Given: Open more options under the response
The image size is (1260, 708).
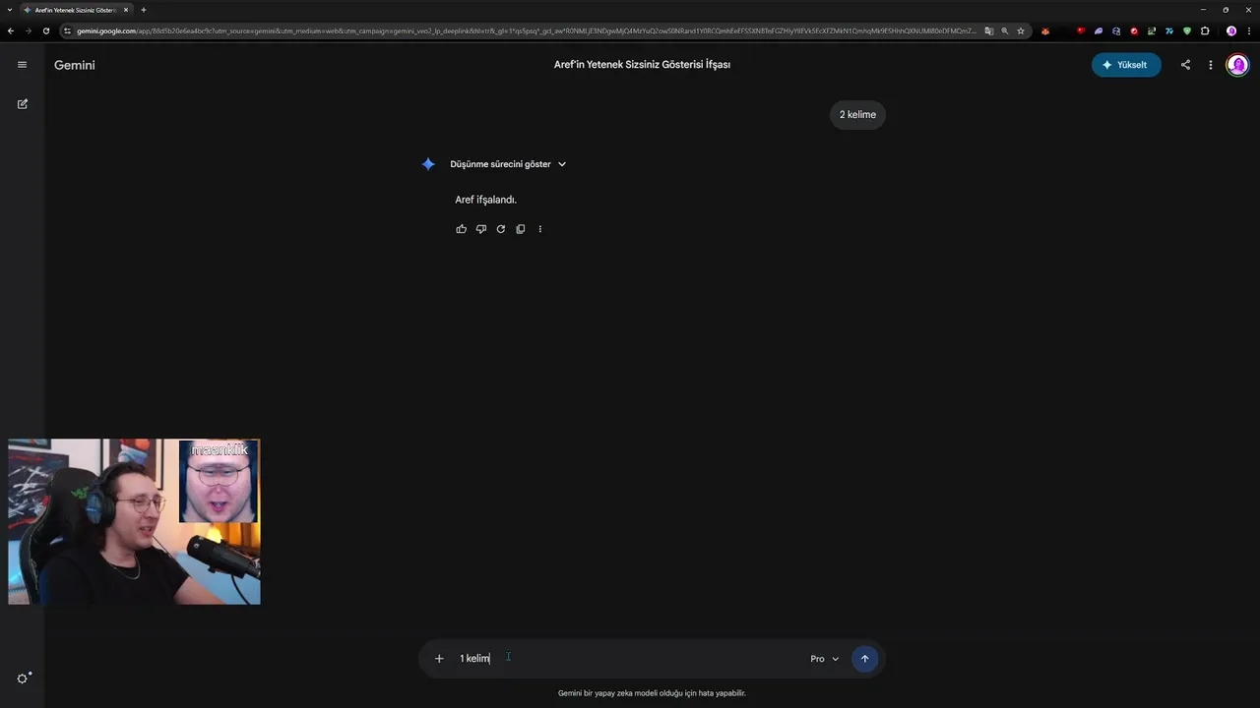Looking at the screenshot, I should [x=539, y=229].
